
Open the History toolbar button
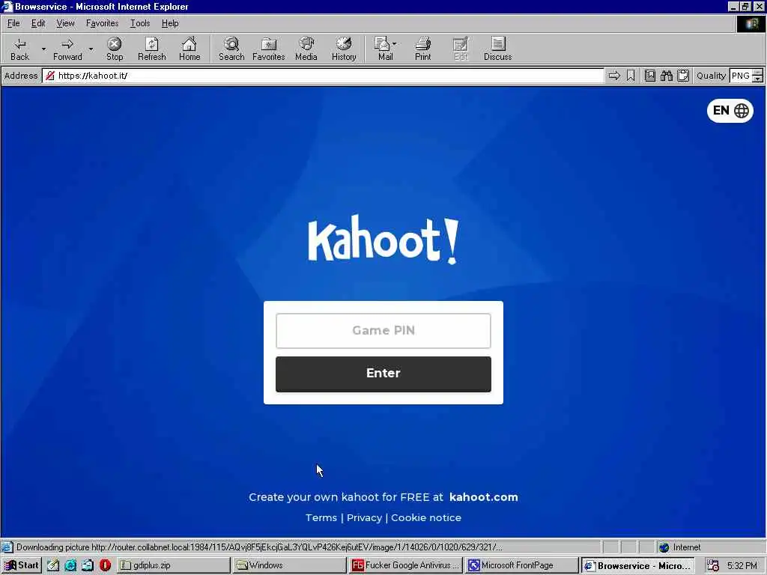[x=344, y=49]
